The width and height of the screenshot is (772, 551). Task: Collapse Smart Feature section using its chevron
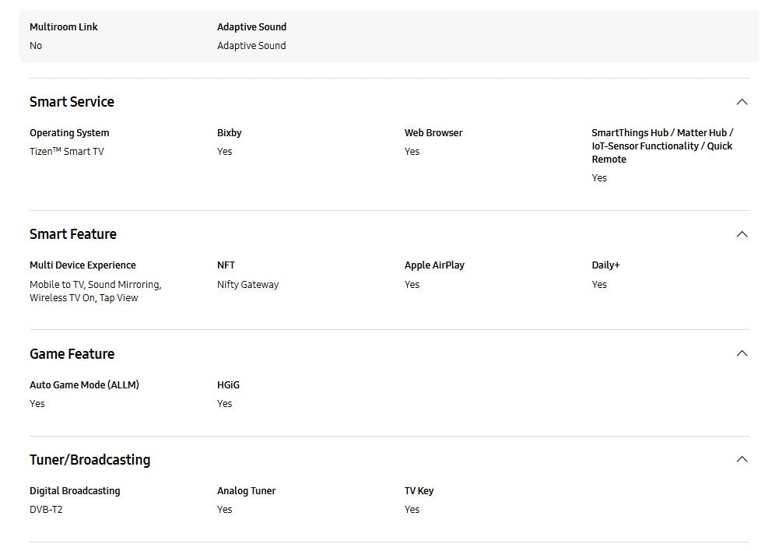[742, 234]
